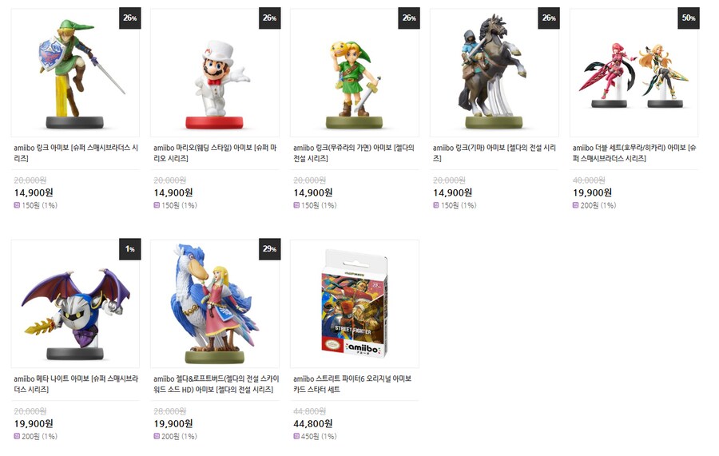Click the 29% discount badge on Zelda amiibo

click(269, 249)
